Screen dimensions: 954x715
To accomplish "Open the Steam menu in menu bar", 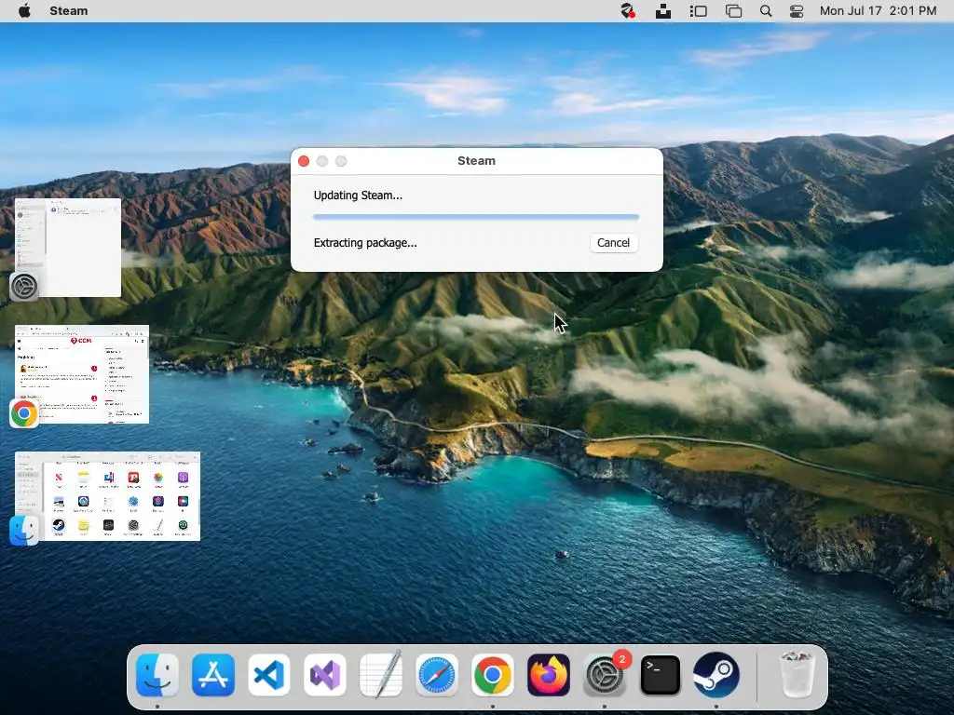I will [69, 11].
